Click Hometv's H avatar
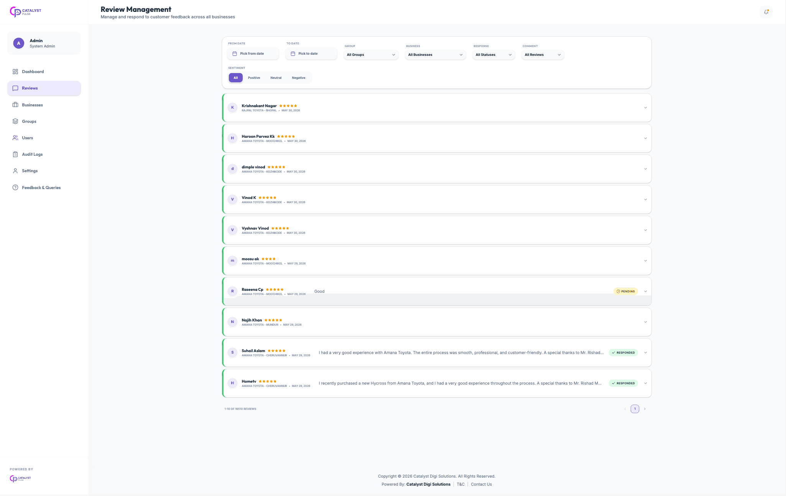This screenshot has height=496, width=786. tap(232, 383)
